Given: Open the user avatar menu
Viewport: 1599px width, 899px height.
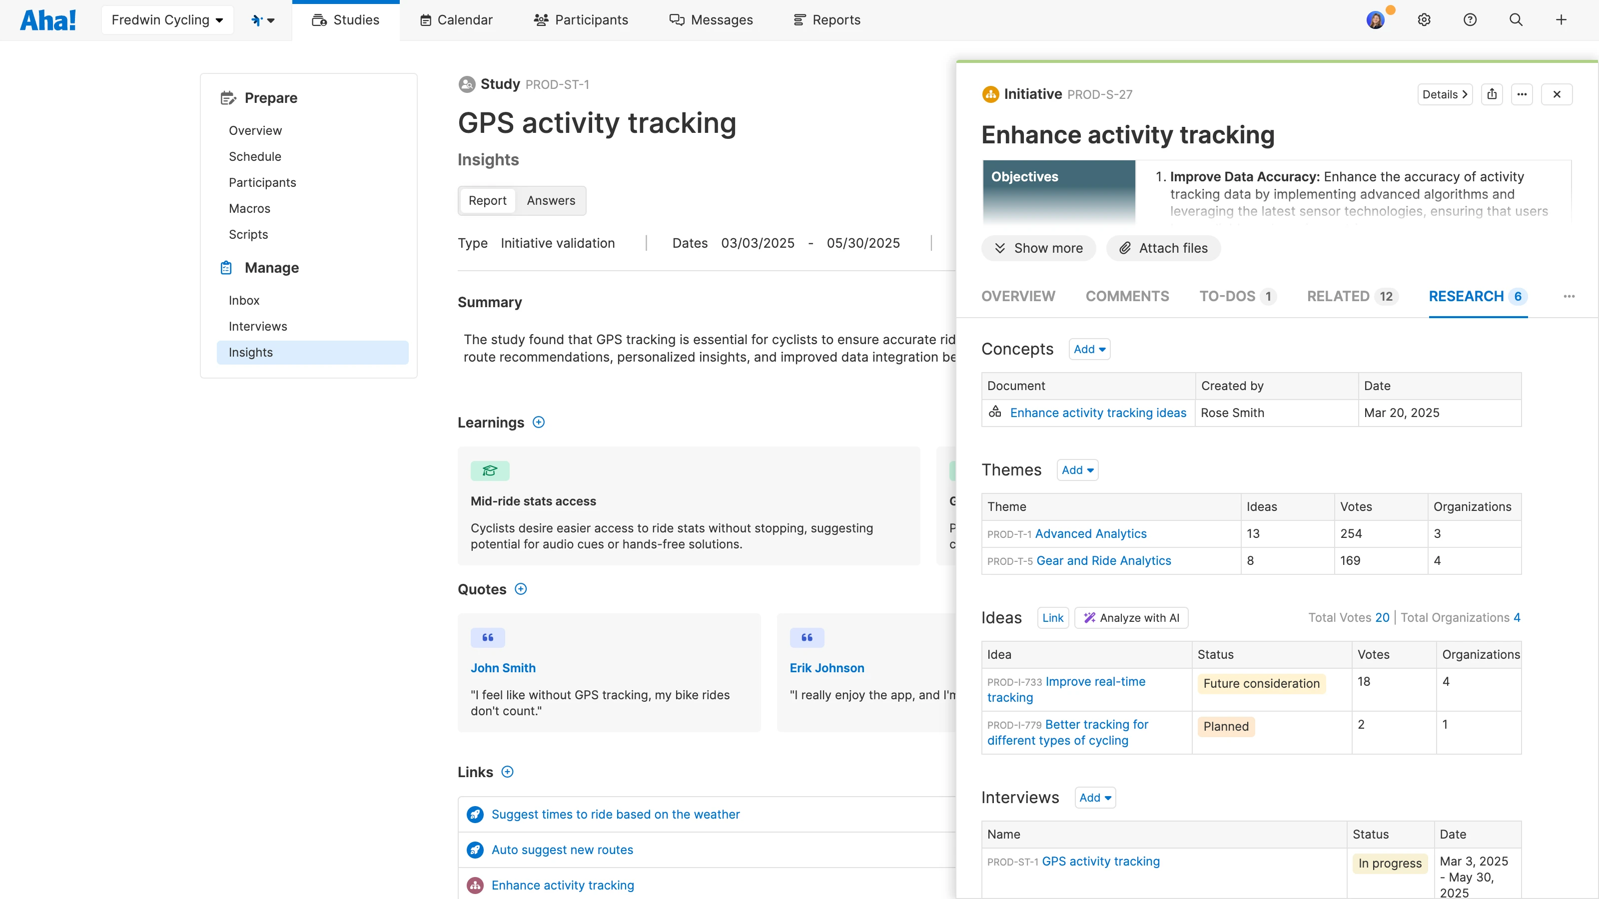Looking at the screenshot, I should point(1376,20).
